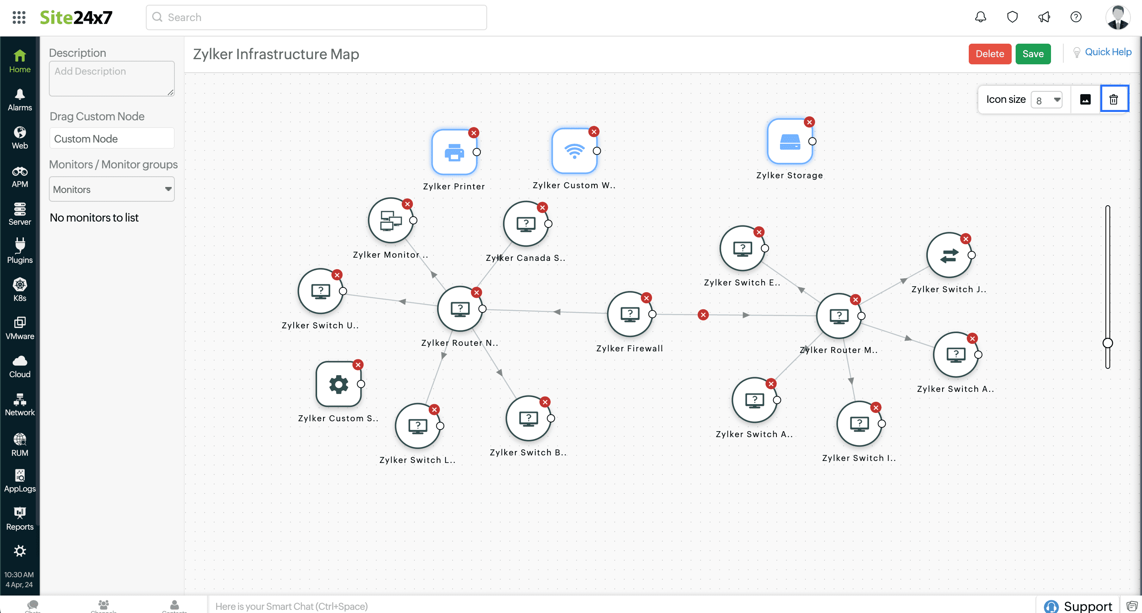Open the Channels icon in bottom bar
This screenshot has height=613, width=1142.
tap(103, 606)
